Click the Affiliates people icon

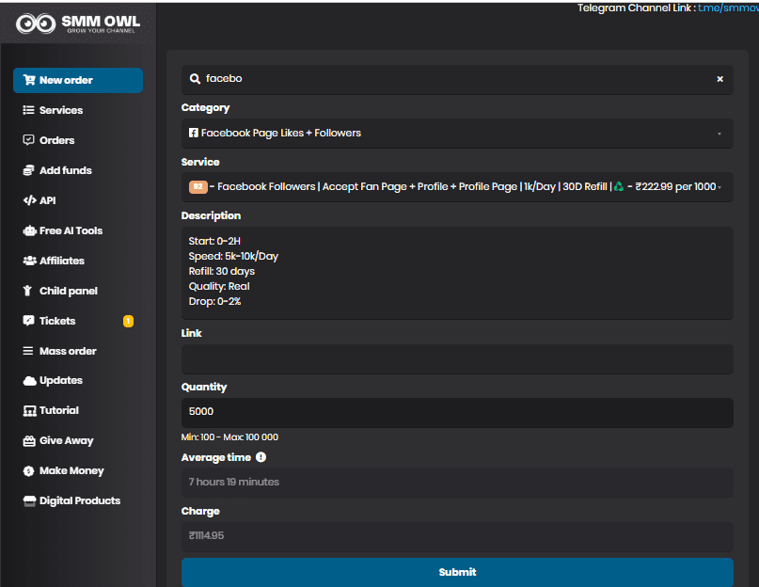(29, 261)
